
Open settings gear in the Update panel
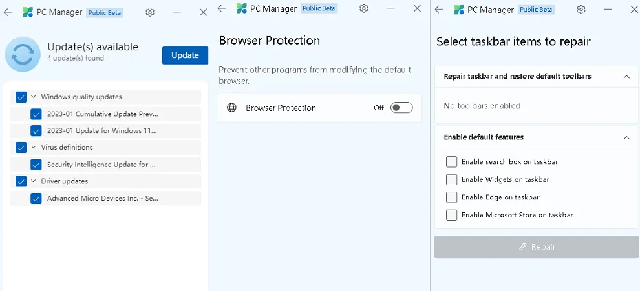(x=150, y=12)
